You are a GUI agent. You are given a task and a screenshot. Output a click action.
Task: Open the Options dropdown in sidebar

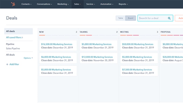click(28, 58)
